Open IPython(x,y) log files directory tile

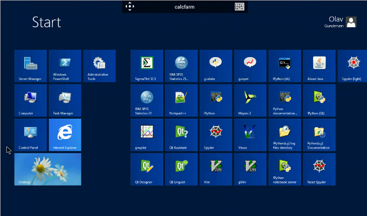285,135
